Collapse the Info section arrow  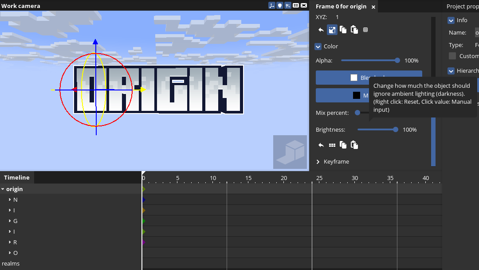pyautogui.click(x=451, y=20)
